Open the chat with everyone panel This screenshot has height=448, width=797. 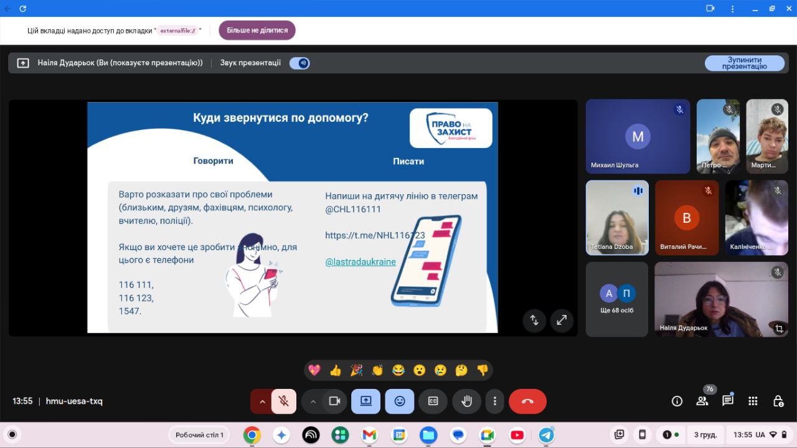(x=727, y=401)
